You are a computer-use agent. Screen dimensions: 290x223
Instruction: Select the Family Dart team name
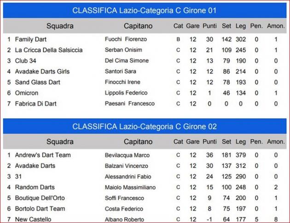(31, 40)
